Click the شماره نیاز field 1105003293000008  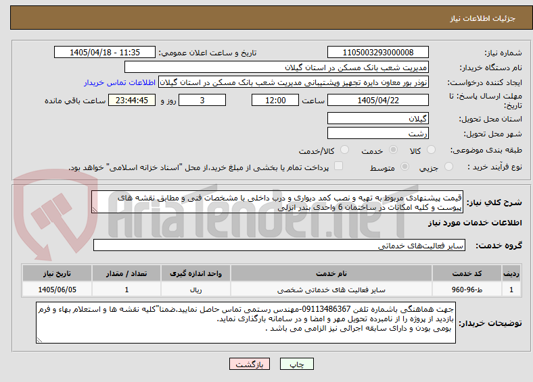[378, 52]
